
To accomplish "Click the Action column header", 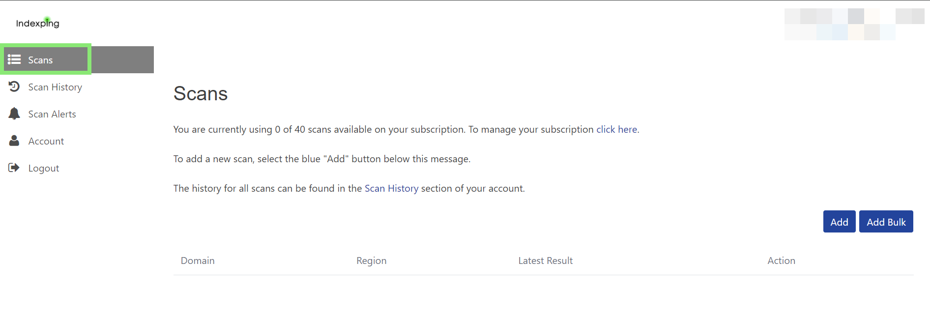I will click(781, 261).
